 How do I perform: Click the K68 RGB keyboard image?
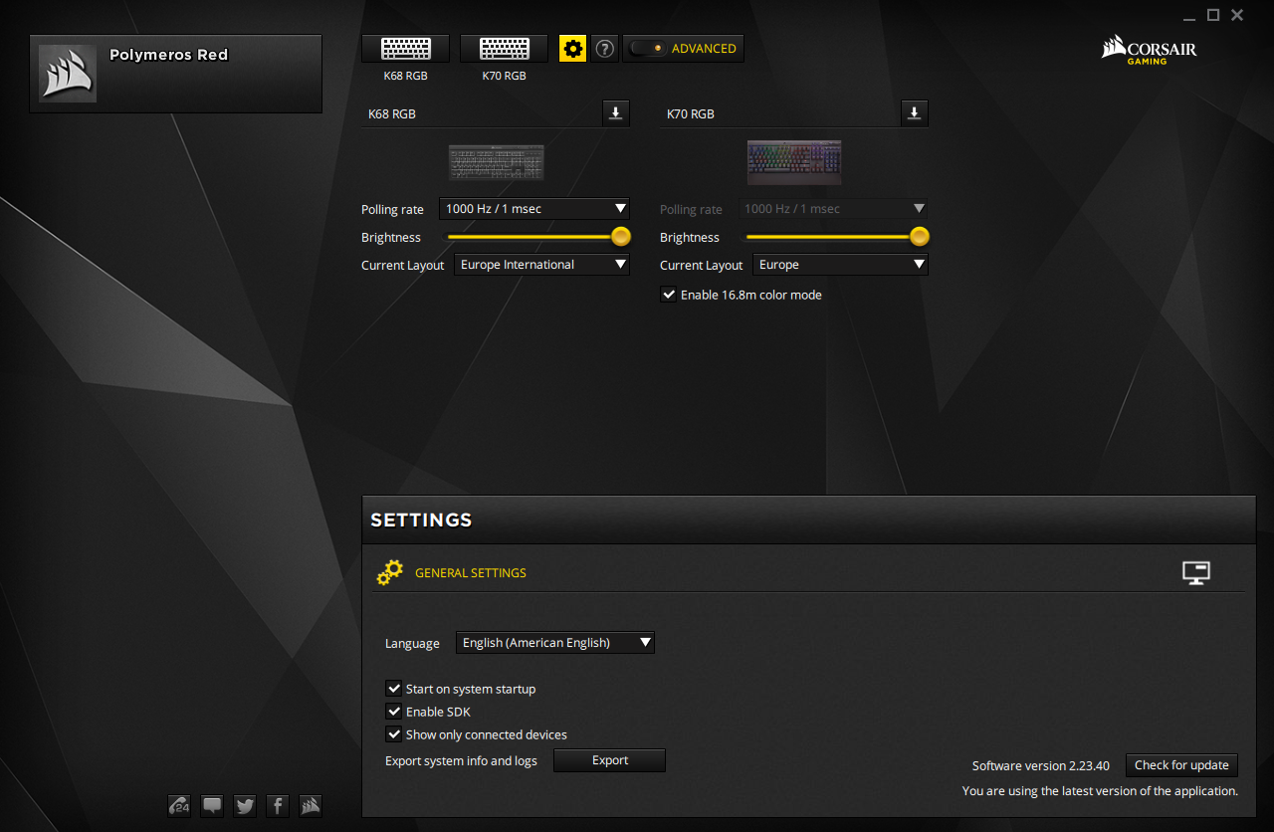[x=496, y=162]
